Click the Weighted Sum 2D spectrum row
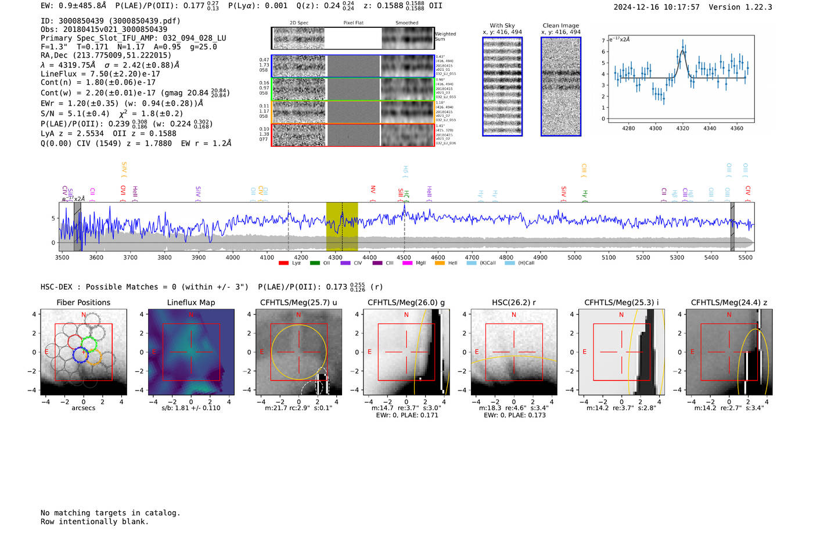 pos(352,38)
